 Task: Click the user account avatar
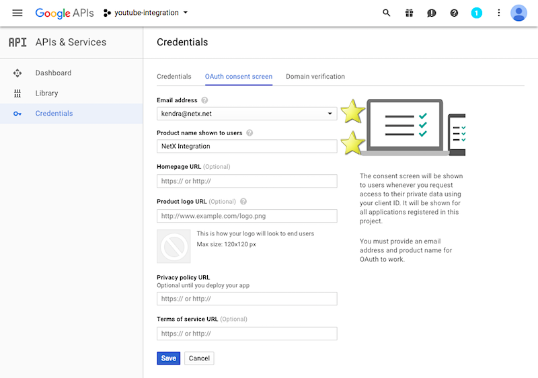[518, 13]
